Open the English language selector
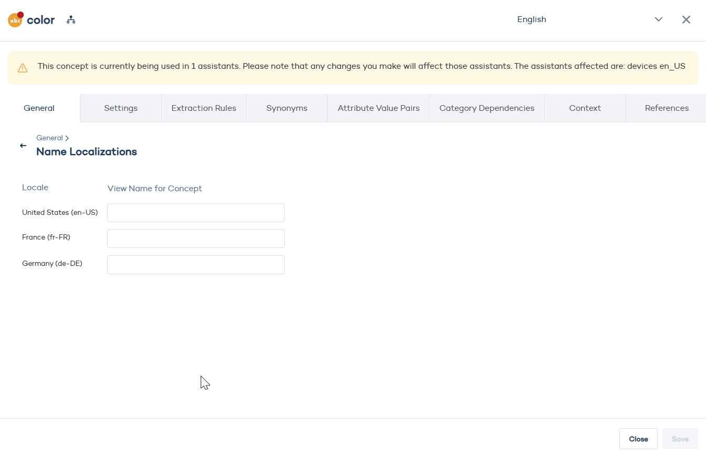The width and height of the screenshot is (706, 455). click(589, 19)
